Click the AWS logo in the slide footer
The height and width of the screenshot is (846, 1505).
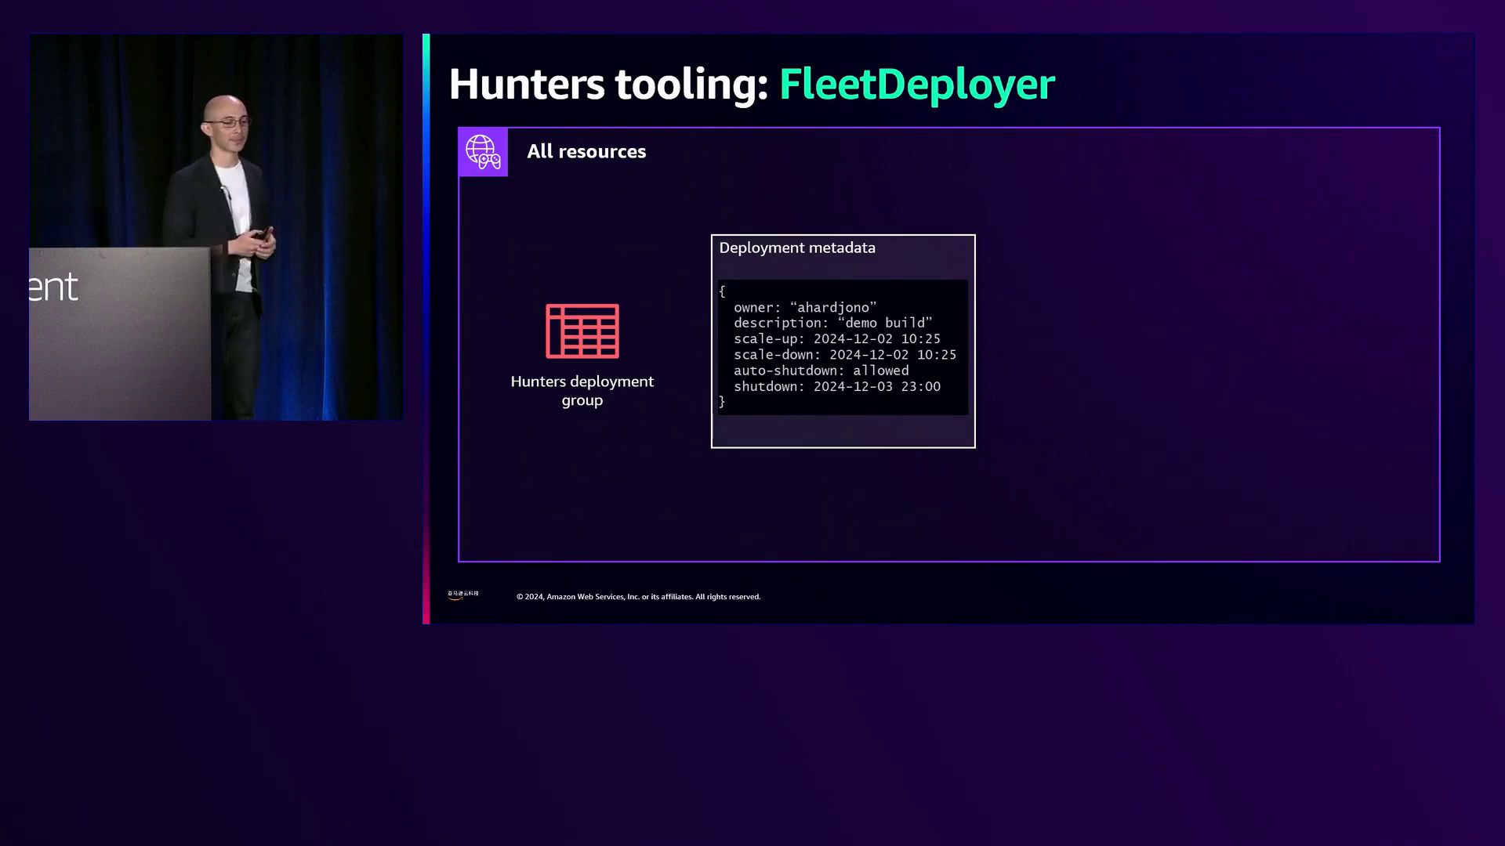pos(462,595)
